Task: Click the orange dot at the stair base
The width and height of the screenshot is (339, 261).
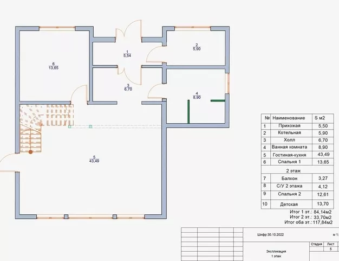Action: tap(31, 152)
